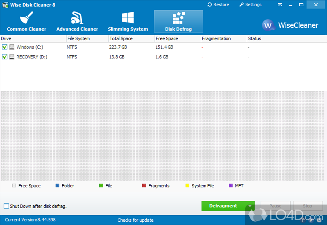Enable Shut Down after disk defrag
327x225 pixels.
[6, 206]
